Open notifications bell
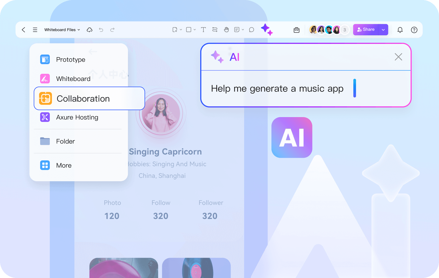Image resolution: width=439 pixels, height=278 pixels. 400,30
